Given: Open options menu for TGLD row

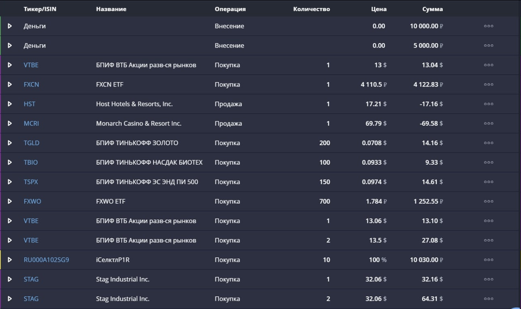Looking at the screenshot, I should click(x=488, y=143).
